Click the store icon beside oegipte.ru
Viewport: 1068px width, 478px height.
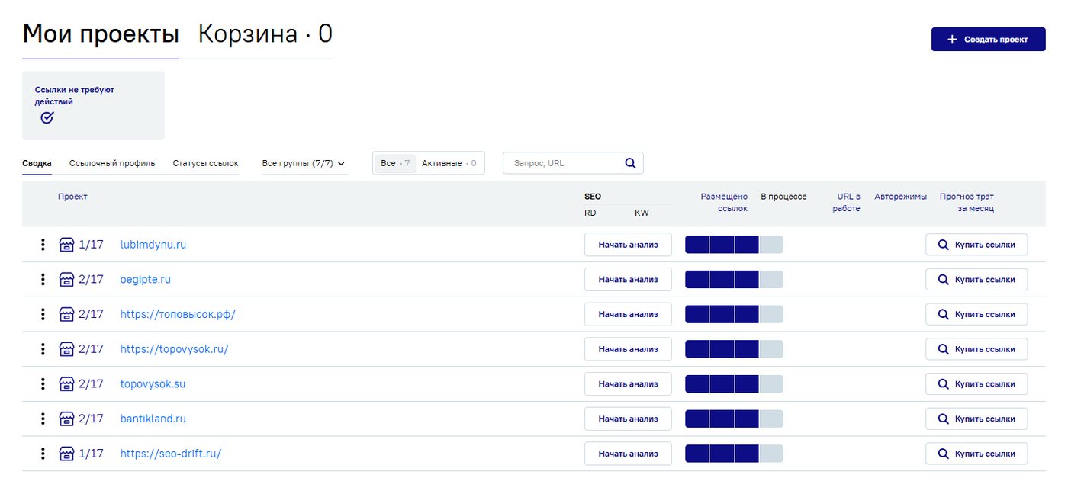click(66, 280)
